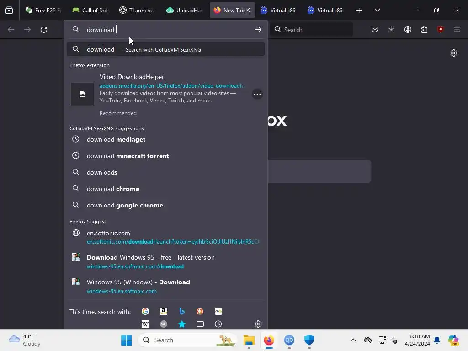Search this time with Amazon
Screen dimensions: 468x351
164,311
